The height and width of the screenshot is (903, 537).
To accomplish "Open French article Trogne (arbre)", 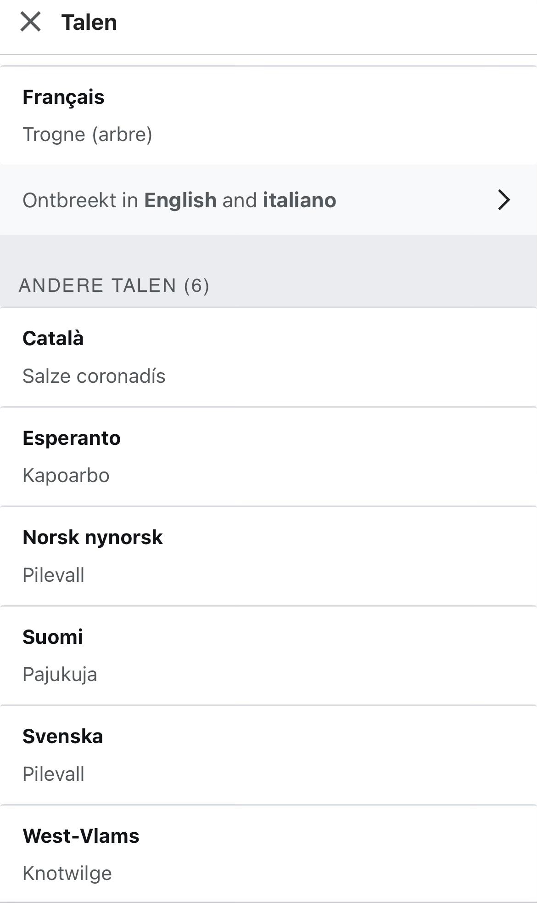I will tap(87, 135).
